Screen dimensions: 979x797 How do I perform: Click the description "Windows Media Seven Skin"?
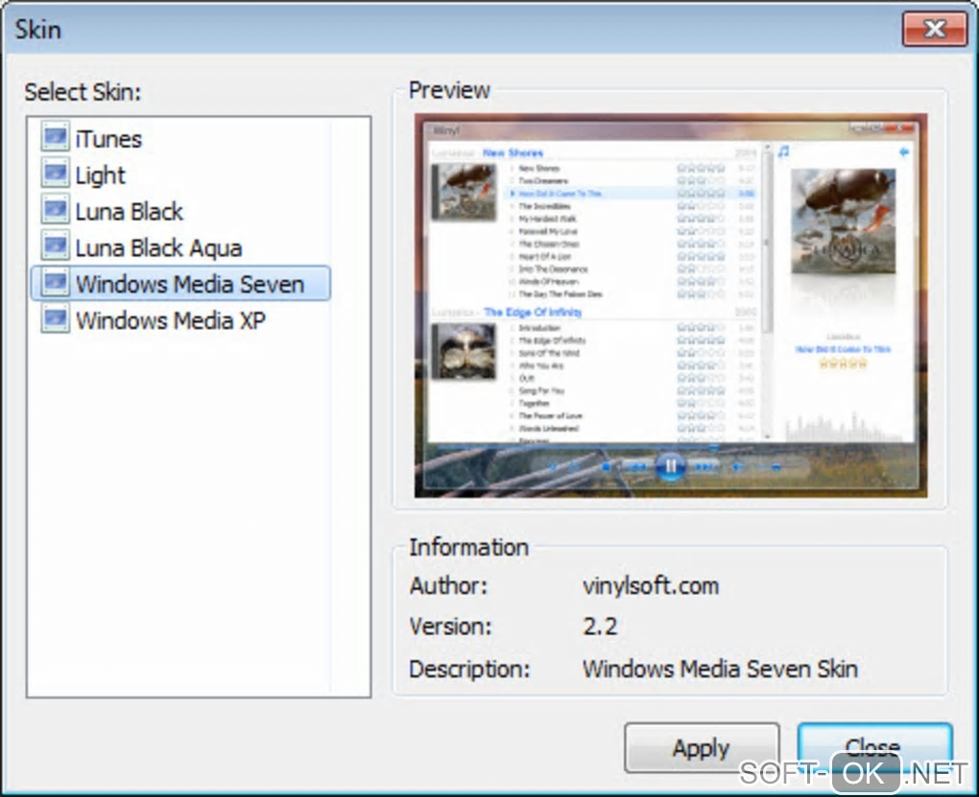click(x=720, y=669)
